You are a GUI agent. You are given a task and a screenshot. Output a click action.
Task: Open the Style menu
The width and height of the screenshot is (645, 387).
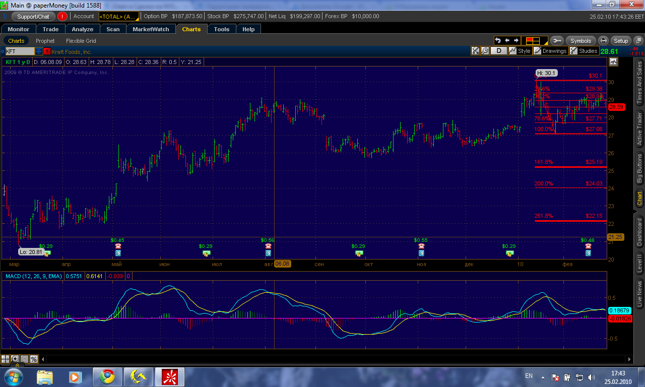(520, 51)
